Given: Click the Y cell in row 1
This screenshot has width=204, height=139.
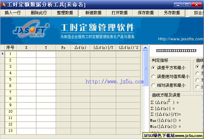Looking at the screenshot, I should click(x=46, y=54).
